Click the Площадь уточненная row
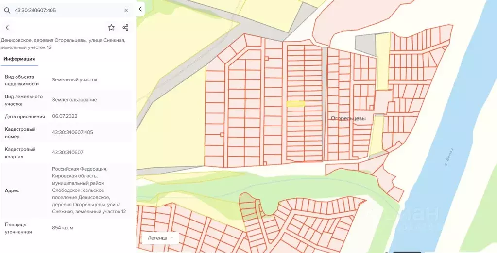This screenshot has height=253, width=497. (67, 228)
